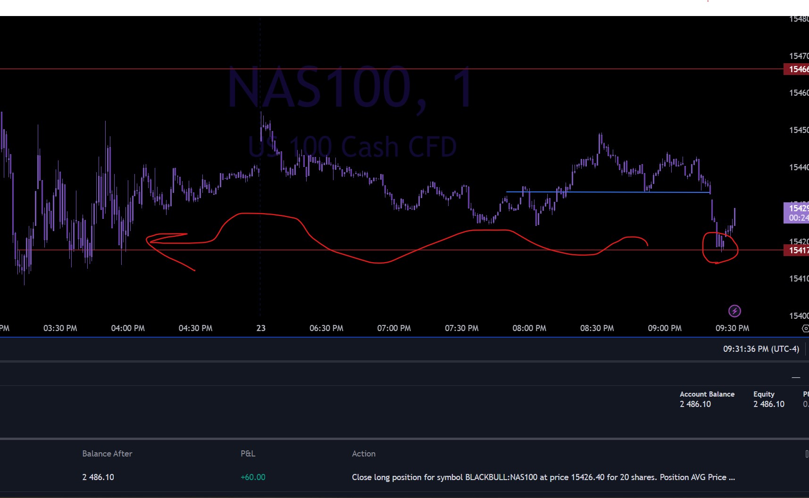Sort by the Balance After column
The width and height of the screenshot is (809, 498).
click(107, 454)
